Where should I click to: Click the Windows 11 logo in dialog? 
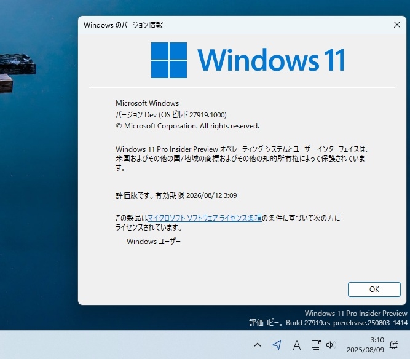169,60
